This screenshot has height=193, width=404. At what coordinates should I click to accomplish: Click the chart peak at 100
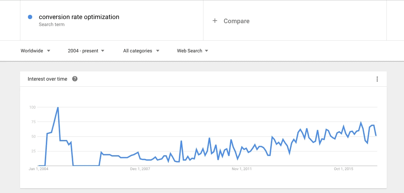(x=58, y=107)
